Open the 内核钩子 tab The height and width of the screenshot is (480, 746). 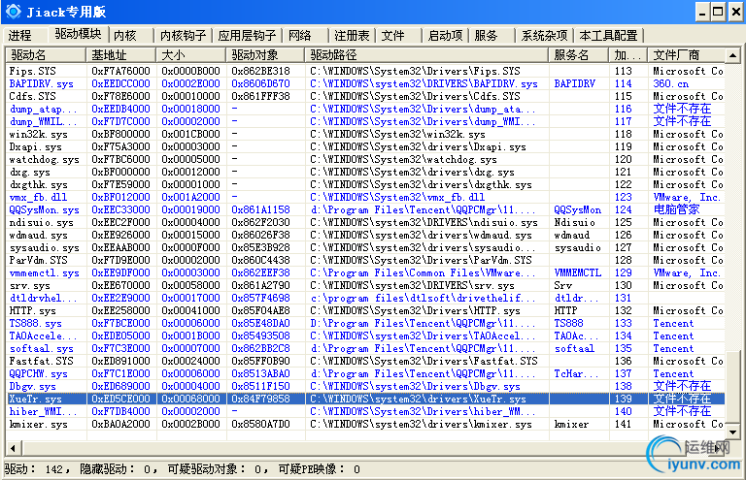(184, 36)
